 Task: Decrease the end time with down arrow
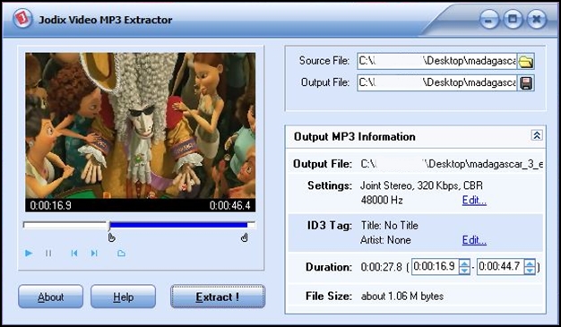point(530,271)
